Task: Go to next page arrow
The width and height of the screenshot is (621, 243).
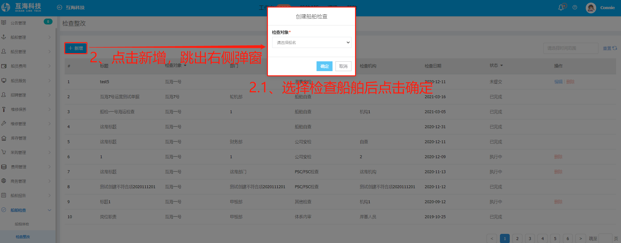Action: coord(581,238)
